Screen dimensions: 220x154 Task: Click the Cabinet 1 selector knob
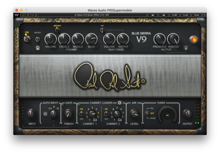[92, 114]
